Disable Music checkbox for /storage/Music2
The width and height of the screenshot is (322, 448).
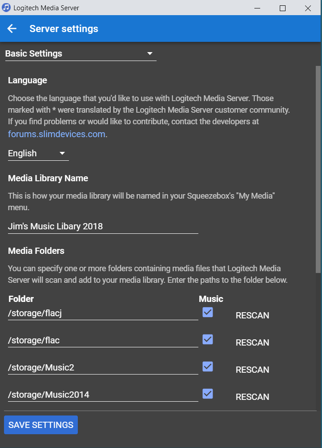(207, 367)
